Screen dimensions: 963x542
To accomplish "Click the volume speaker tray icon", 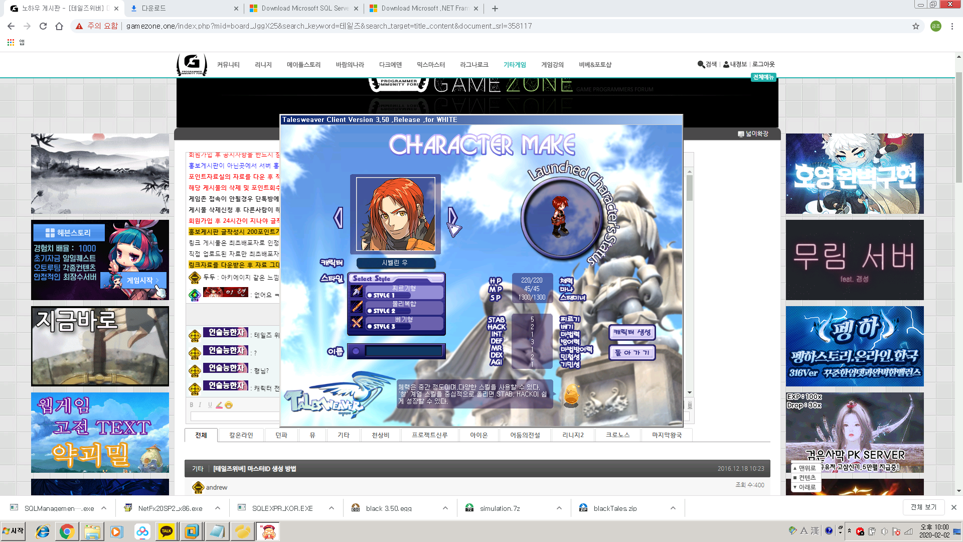I will (x=884, y=531).
